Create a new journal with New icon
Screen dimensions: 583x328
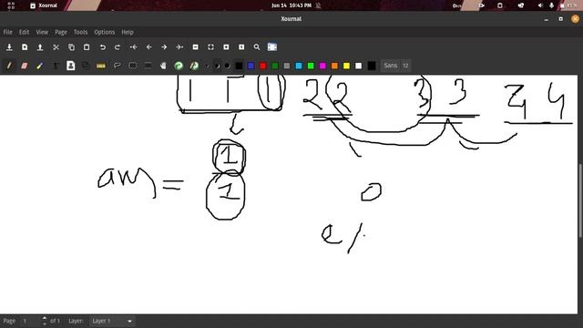coord(25,47)
